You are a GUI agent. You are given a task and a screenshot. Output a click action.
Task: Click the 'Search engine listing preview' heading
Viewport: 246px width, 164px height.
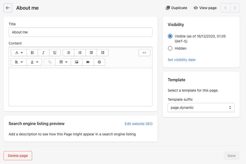coord(37,124)
